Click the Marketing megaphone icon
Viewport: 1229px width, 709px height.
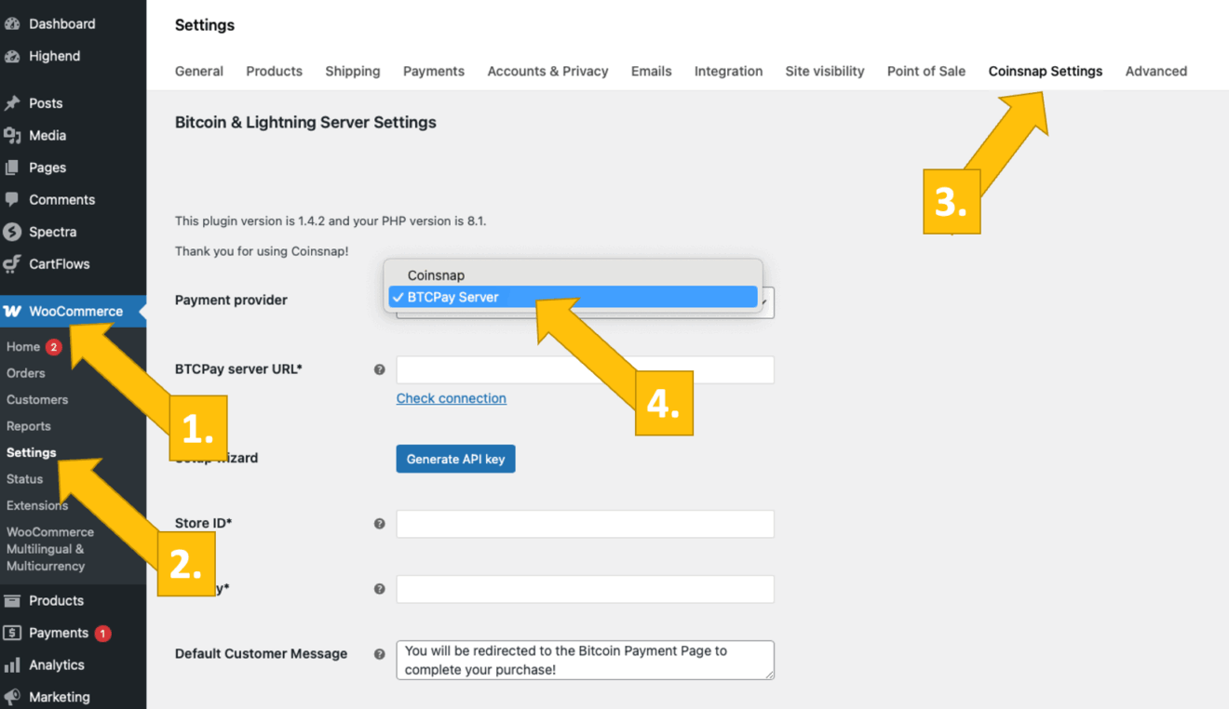12,697
